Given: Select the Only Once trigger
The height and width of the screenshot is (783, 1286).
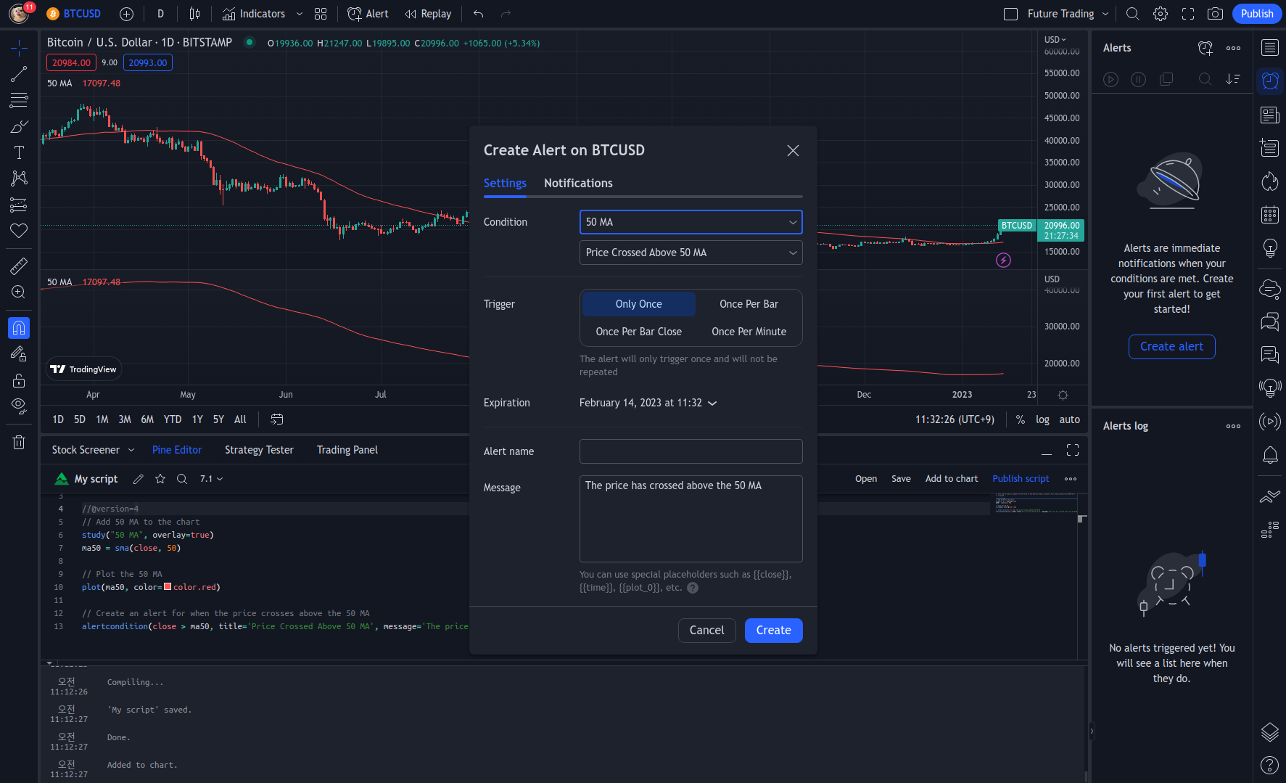Looking at the screenshot, I should 639,304.
